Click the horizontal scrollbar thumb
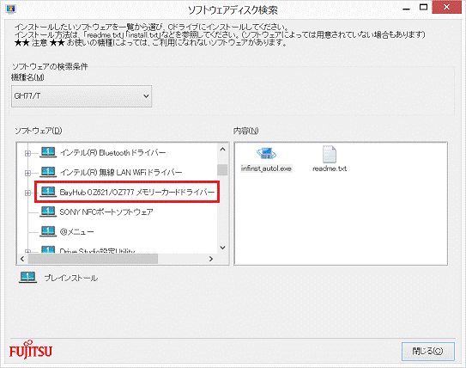Image resolution: width=466 pixels, height=368 pixels. pos(93,259)
